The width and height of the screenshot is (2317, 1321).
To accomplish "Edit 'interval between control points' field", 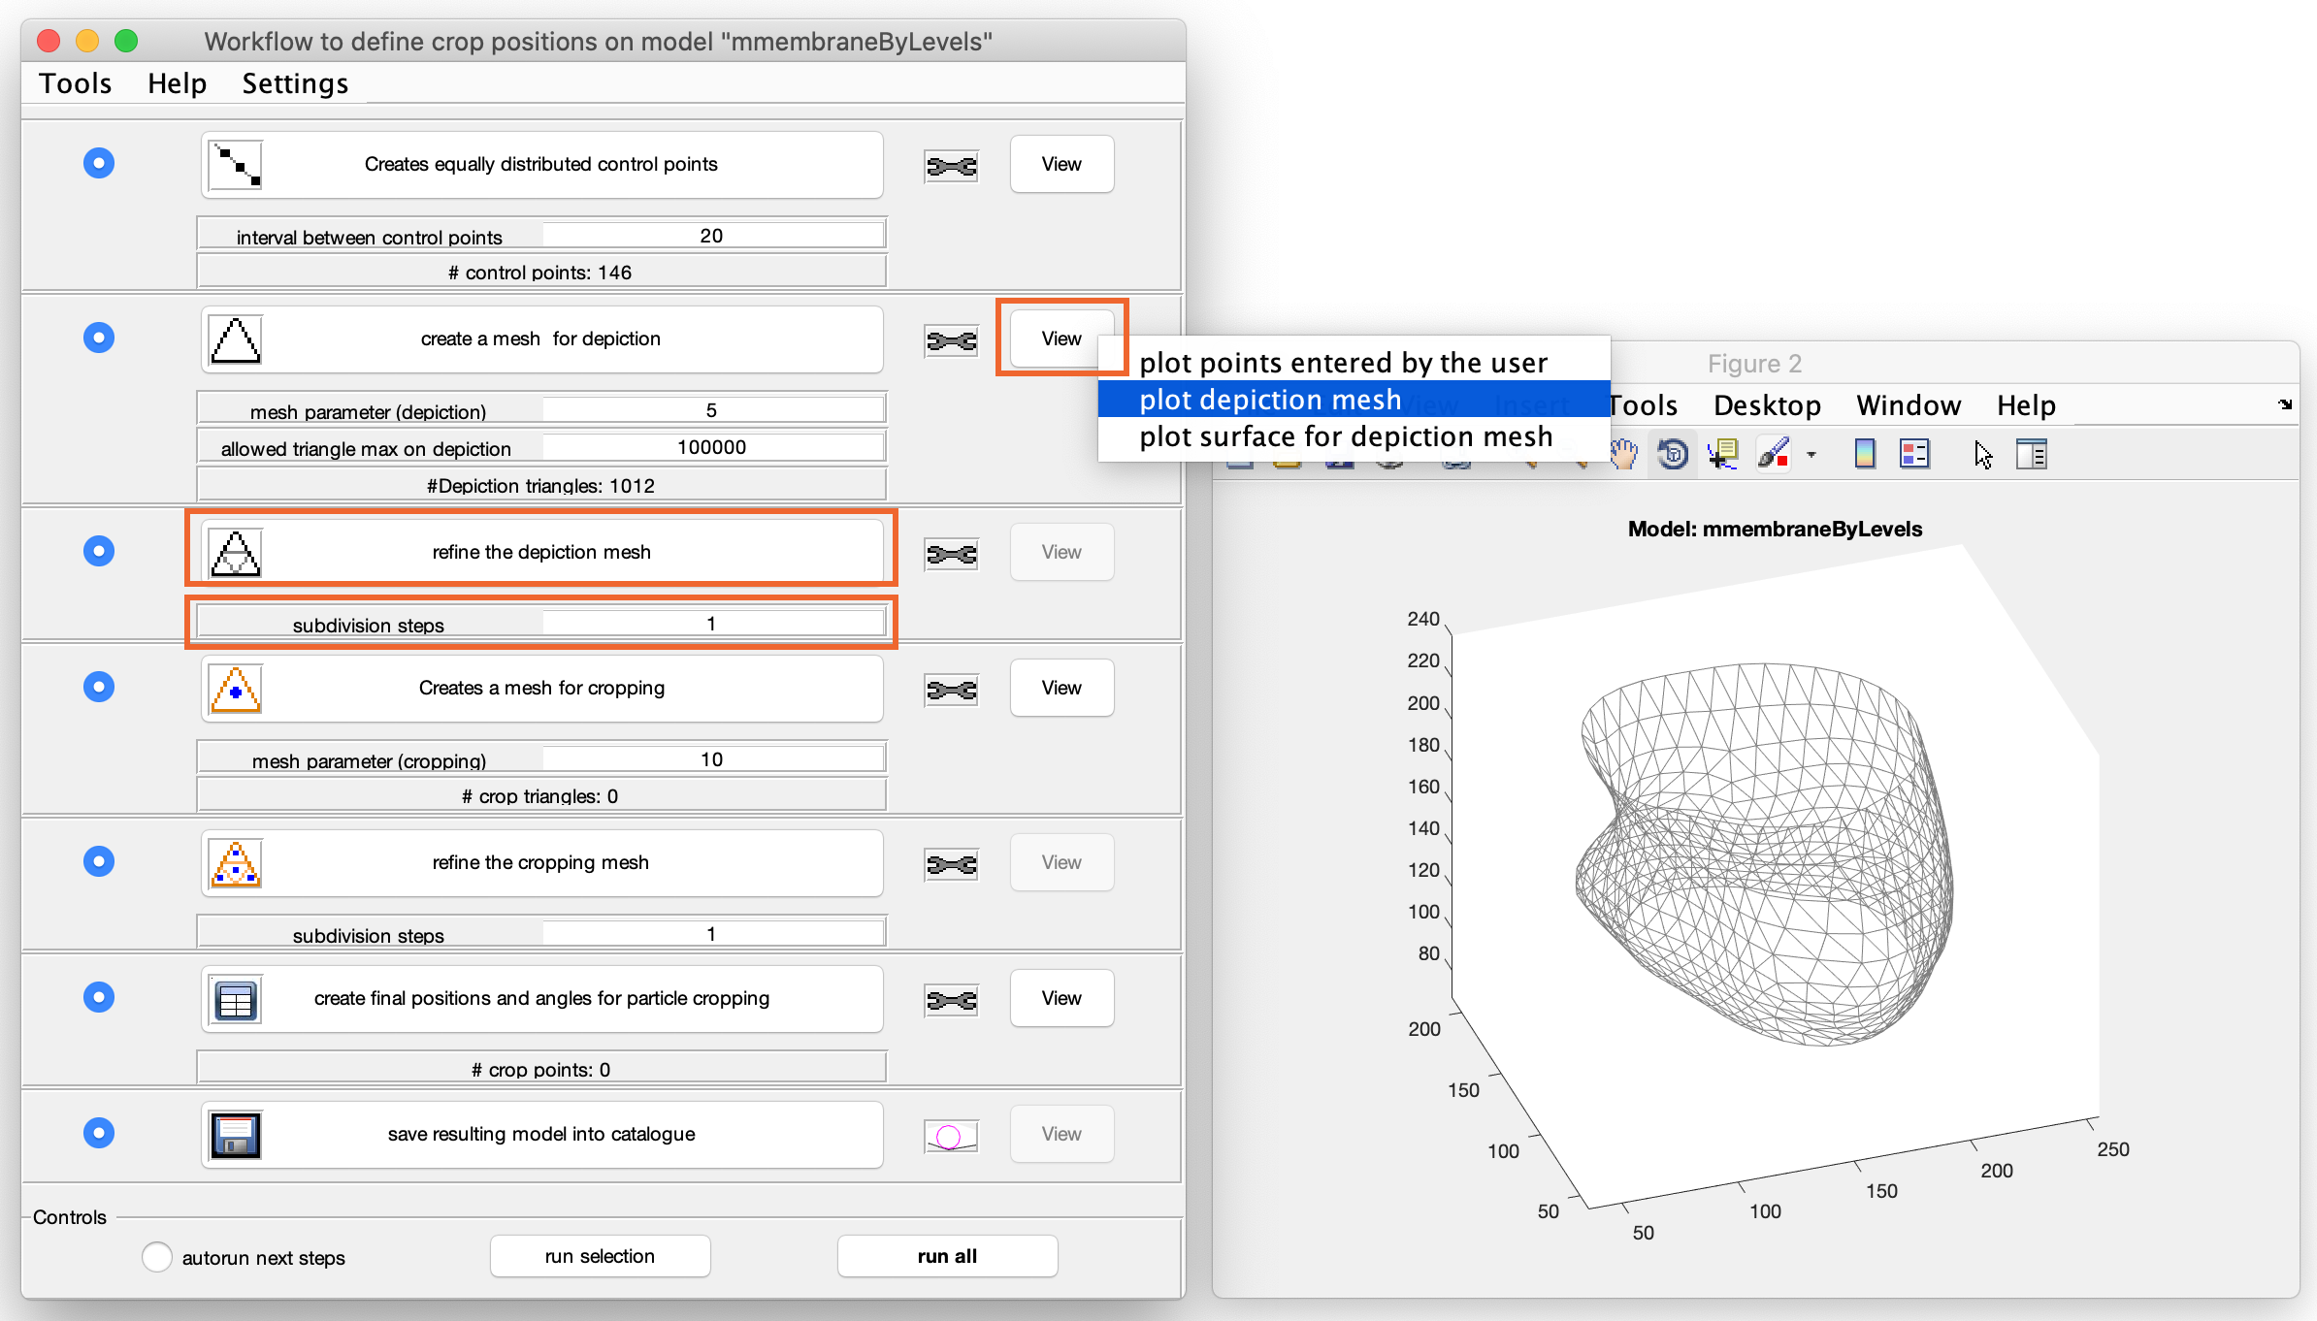I will [x=712, y=236].
